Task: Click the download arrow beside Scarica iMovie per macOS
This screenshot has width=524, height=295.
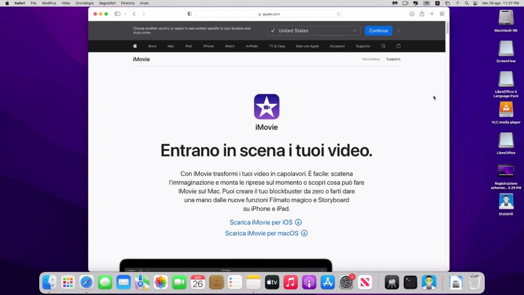Action: pyautogui.click(x=304, y=233)
